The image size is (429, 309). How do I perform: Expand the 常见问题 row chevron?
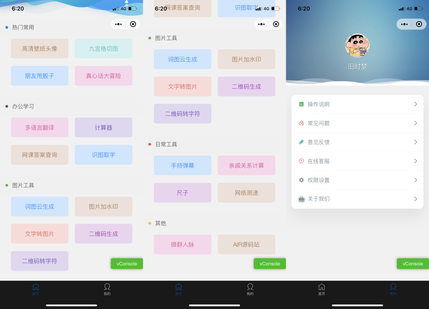(x=416, y=123)
